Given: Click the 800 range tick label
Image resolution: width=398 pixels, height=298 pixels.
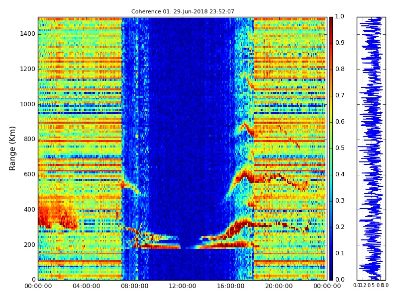Looking at the screenshot, I should [29, 139].
